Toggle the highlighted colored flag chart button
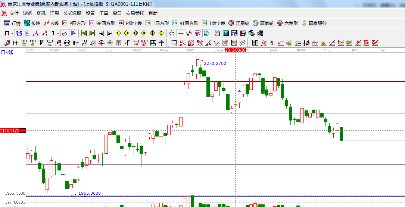This screenshot has height=207, width=405. [73, 33]
